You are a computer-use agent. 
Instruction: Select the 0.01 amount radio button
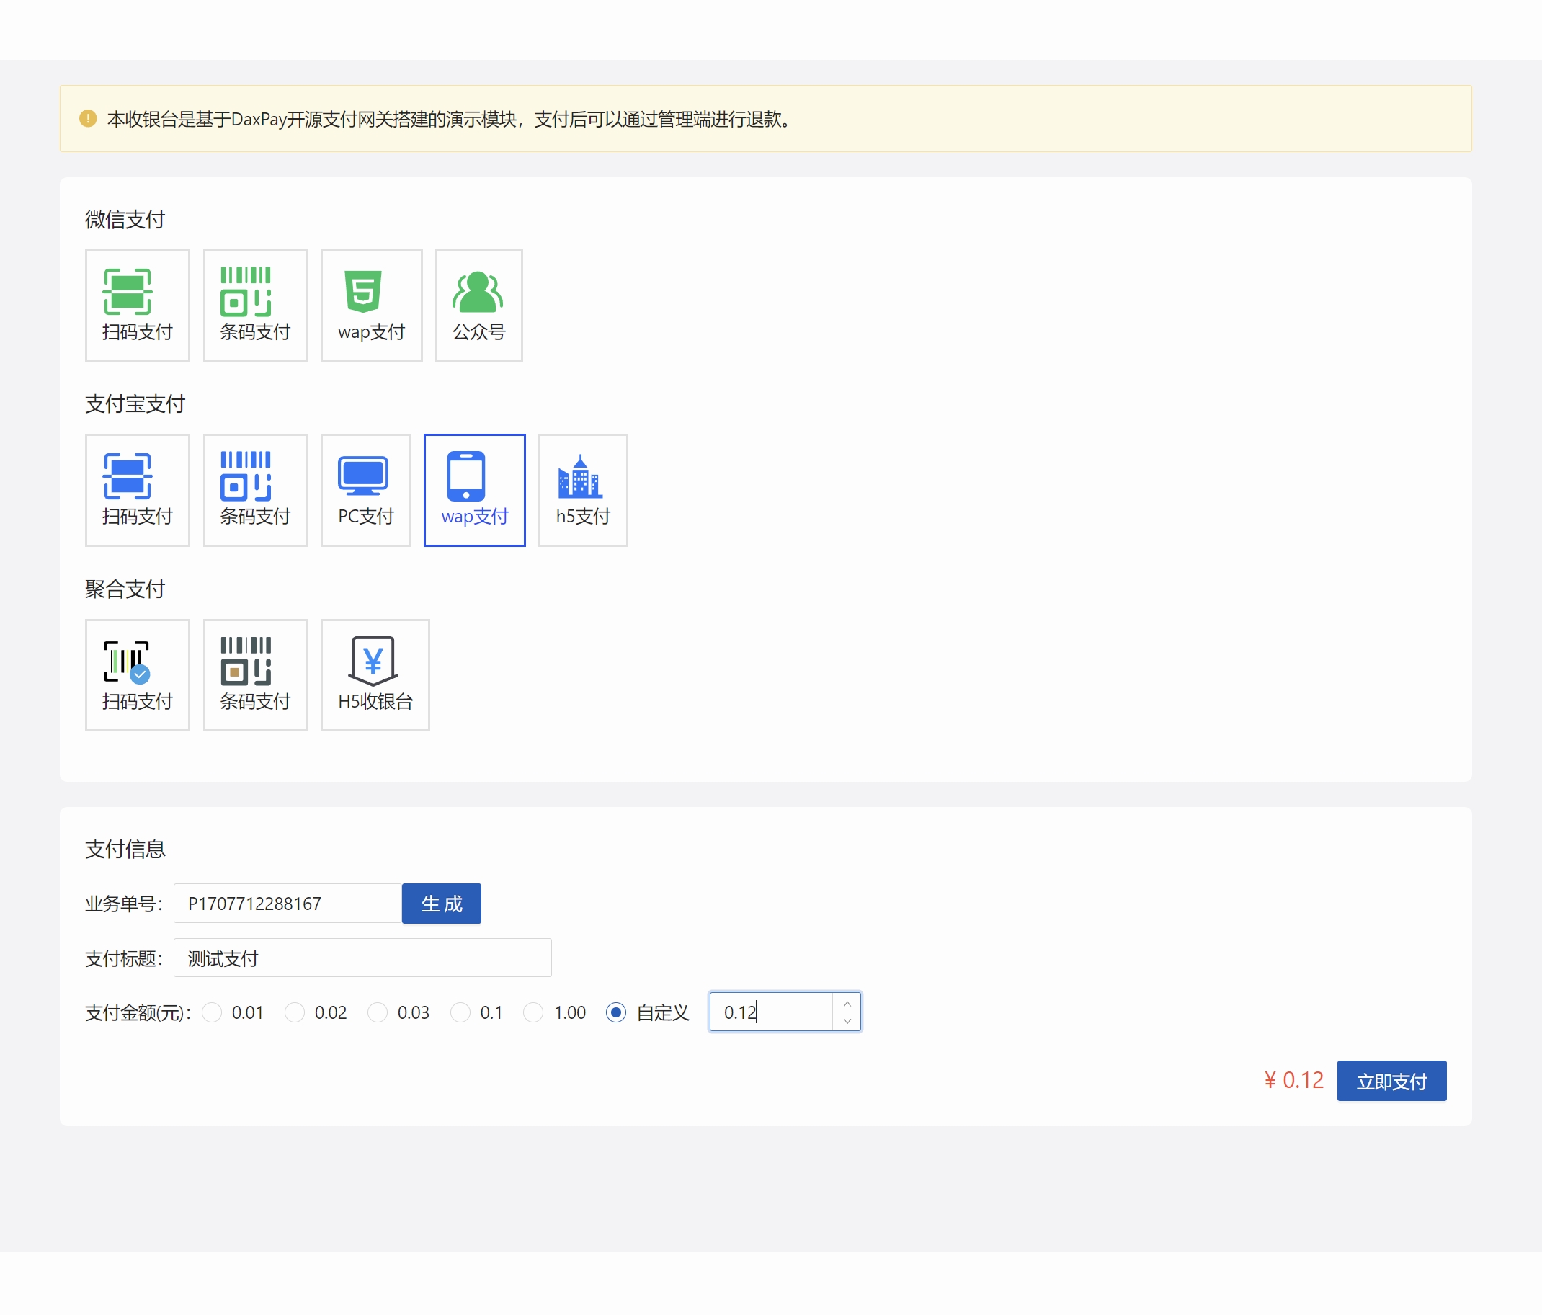[x=212, y=1012]
